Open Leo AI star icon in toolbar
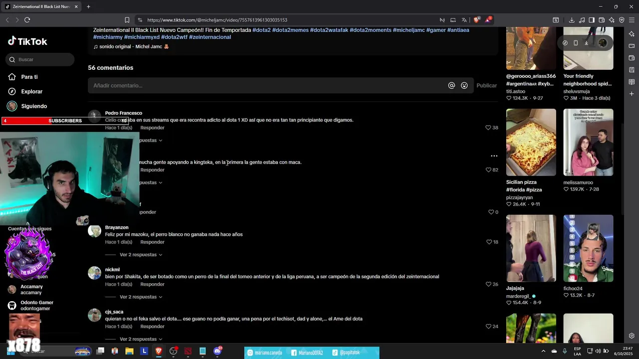Viewport: 639px width, 359px height. [612, 20]
